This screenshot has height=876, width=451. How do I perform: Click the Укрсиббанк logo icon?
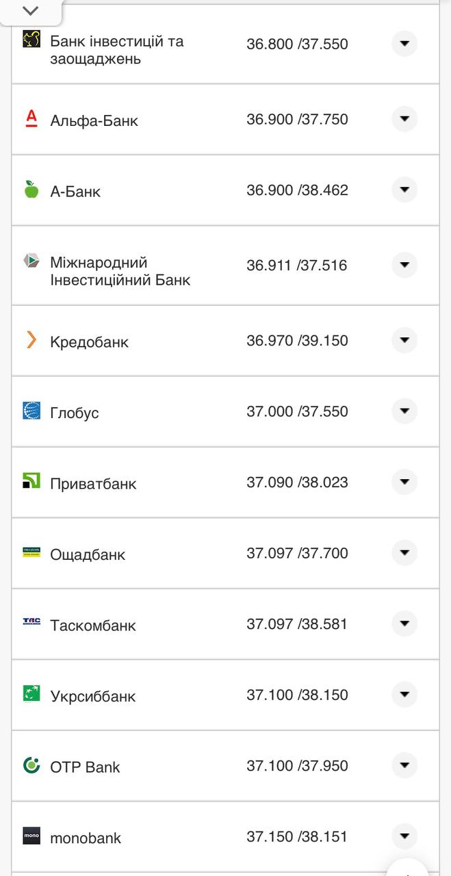30,695
